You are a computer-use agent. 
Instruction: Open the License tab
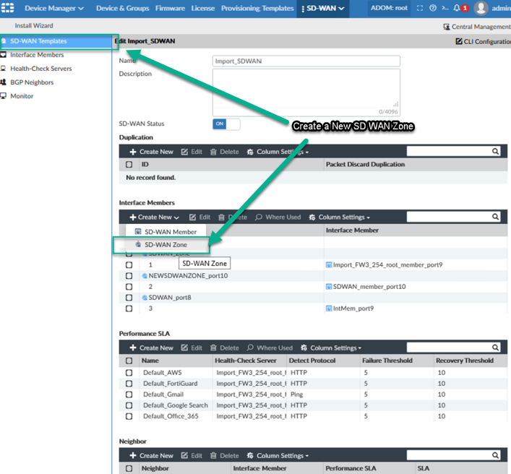pyautogui.click(x=202, y=8)
